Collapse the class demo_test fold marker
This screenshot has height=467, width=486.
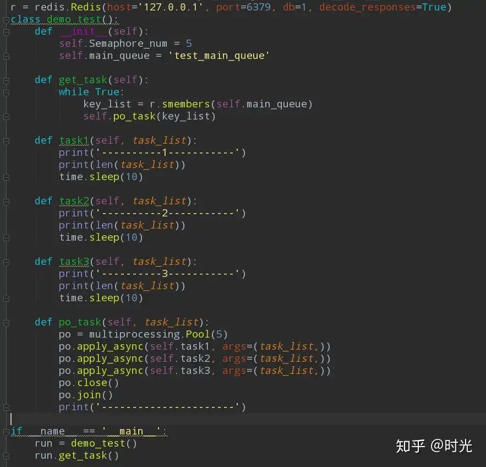click(6, 20)
